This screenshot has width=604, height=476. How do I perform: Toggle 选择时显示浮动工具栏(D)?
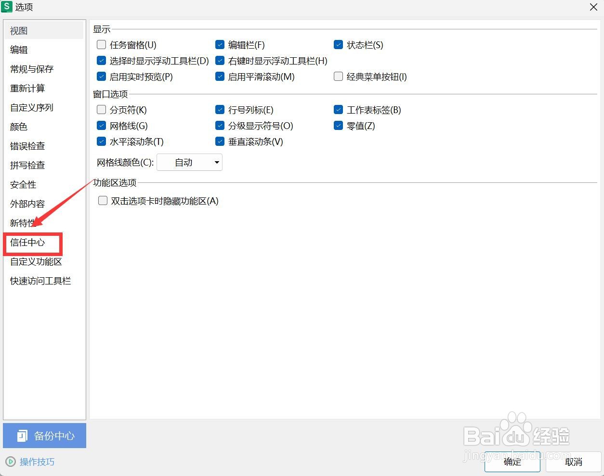(101, 61)
